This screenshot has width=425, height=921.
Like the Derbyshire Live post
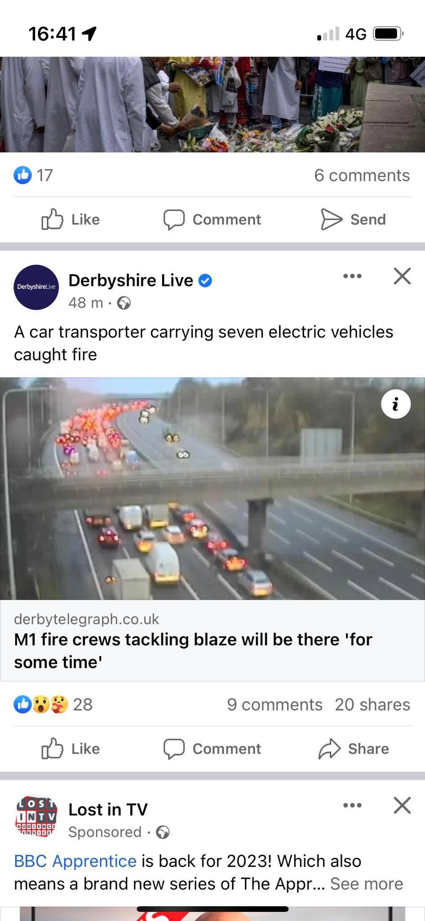(x=71, y=749)
